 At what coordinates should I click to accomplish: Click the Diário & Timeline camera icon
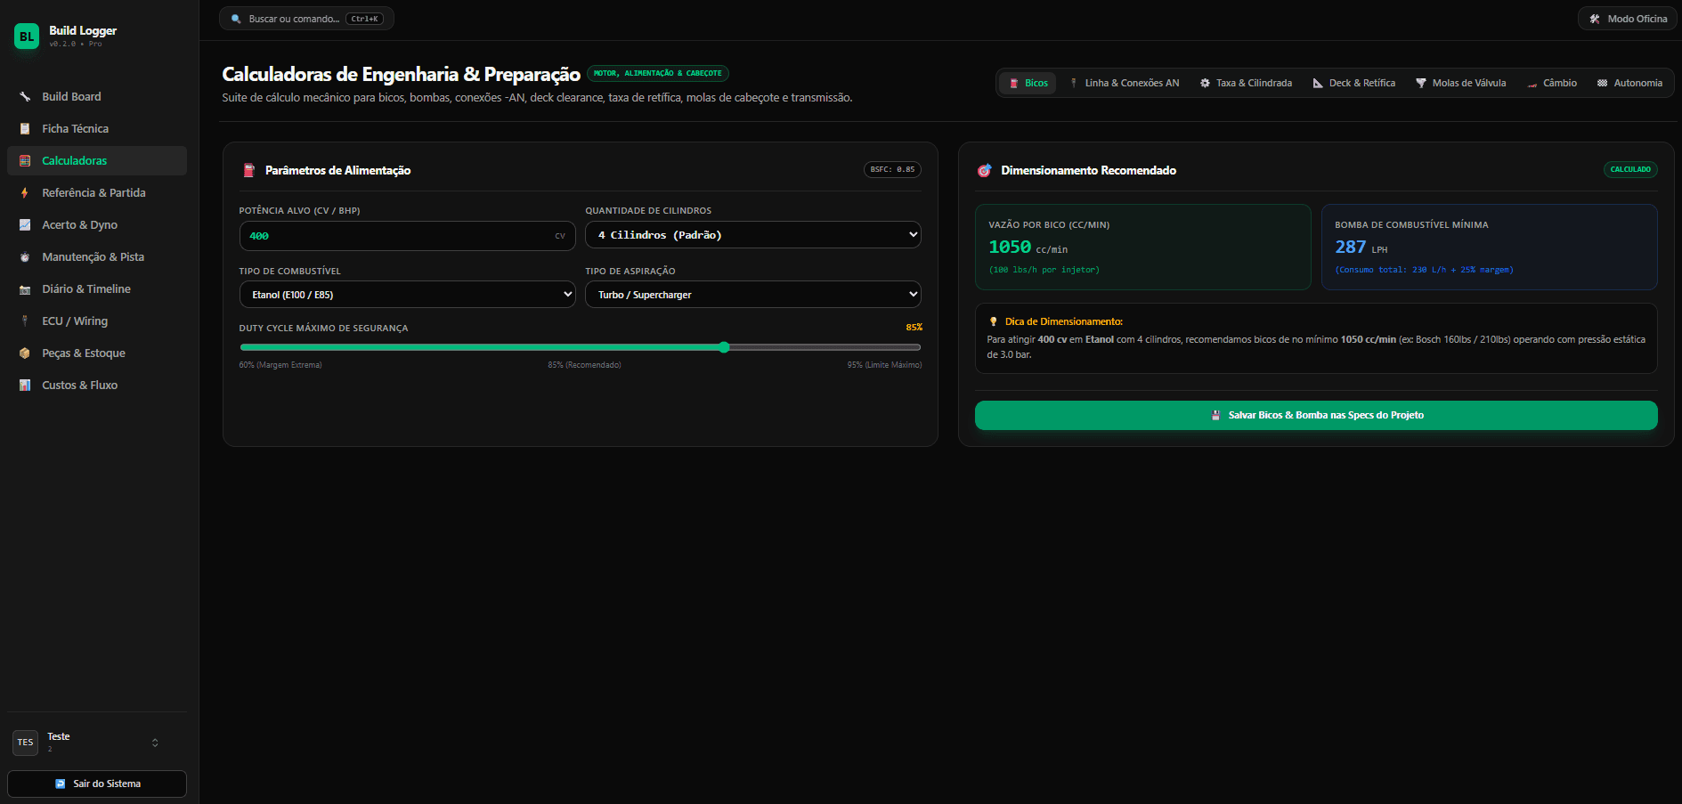[x=25, y=288]
